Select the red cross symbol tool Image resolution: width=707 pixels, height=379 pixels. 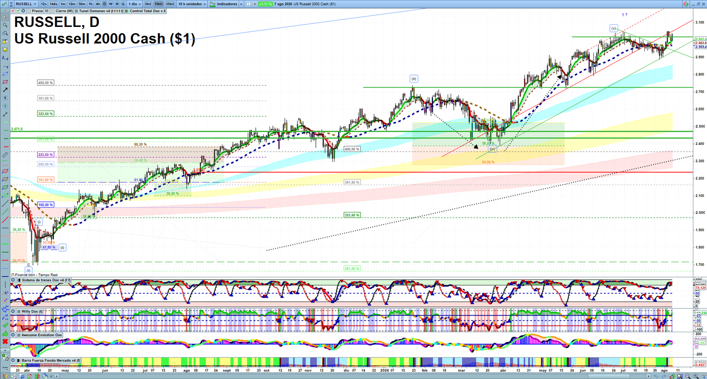[x=5, y=341]
